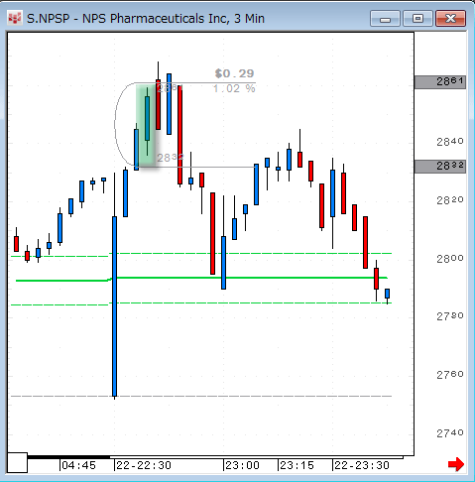Click the horizontal time scrollbar
Image resolution: width=475 pixels, height=482 pixels.
(215, 457)
